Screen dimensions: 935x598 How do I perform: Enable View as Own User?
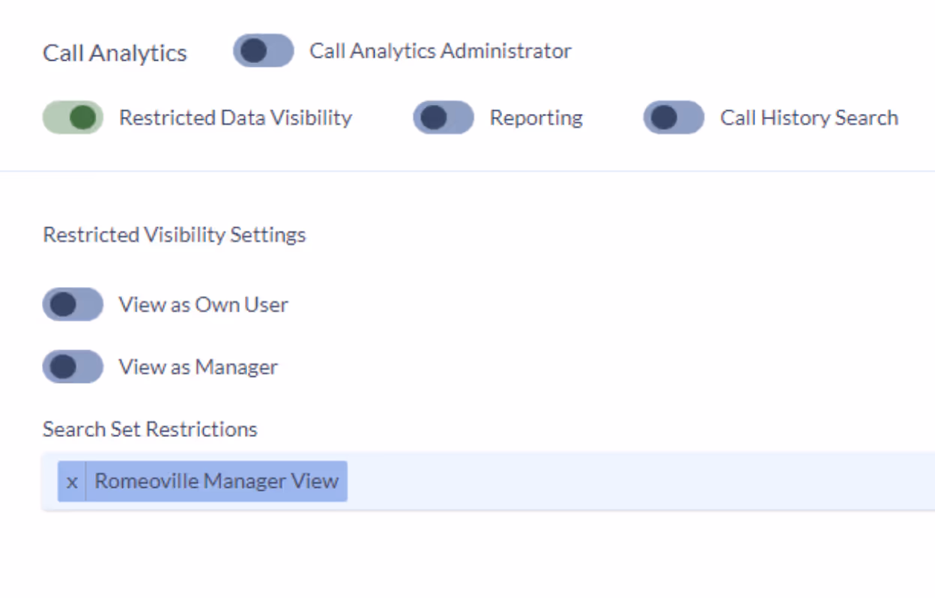(x=73, y=305)
